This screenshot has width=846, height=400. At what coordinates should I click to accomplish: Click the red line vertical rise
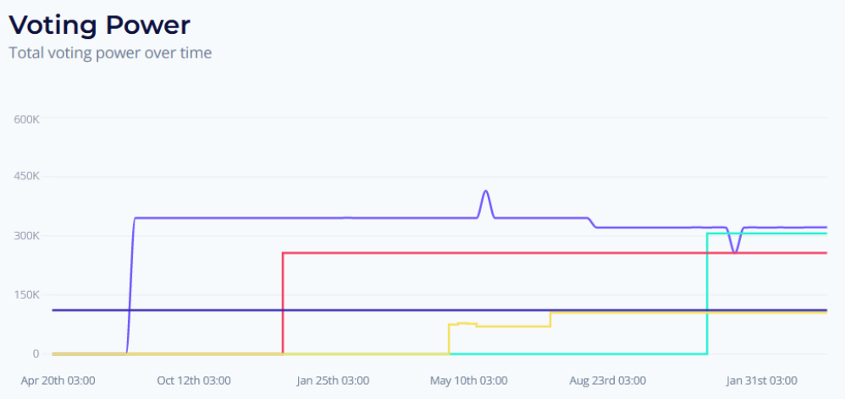coord(283,302)
